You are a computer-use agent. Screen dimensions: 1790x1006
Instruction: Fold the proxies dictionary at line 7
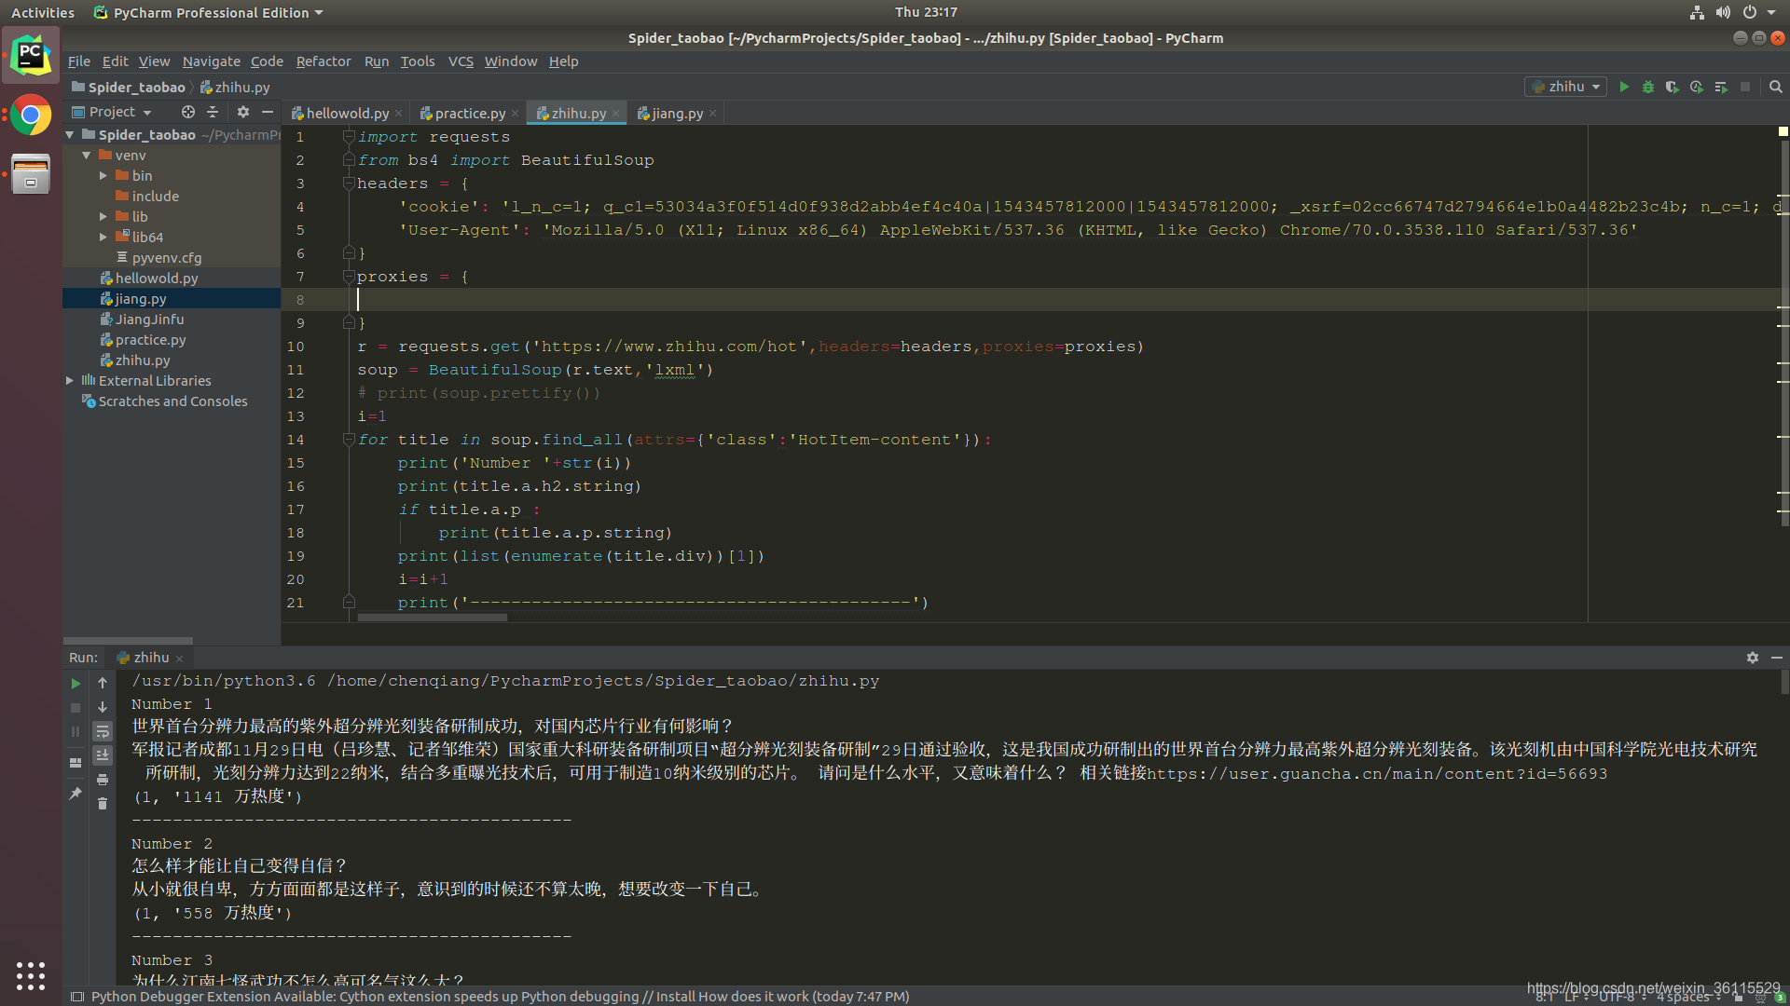pos(349,277)
